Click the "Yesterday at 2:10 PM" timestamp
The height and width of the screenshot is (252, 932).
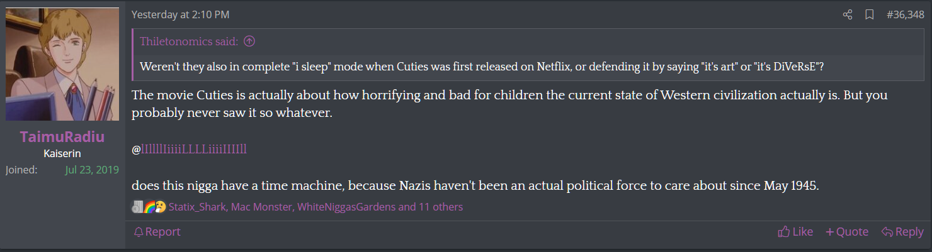click(x=180, y=14)
